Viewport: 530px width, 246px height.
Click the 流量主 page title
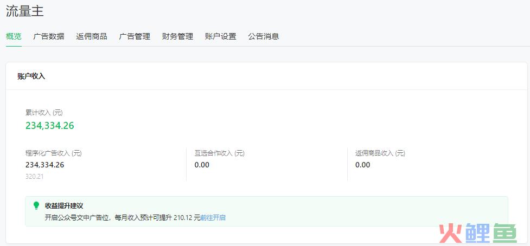(24, 11)
